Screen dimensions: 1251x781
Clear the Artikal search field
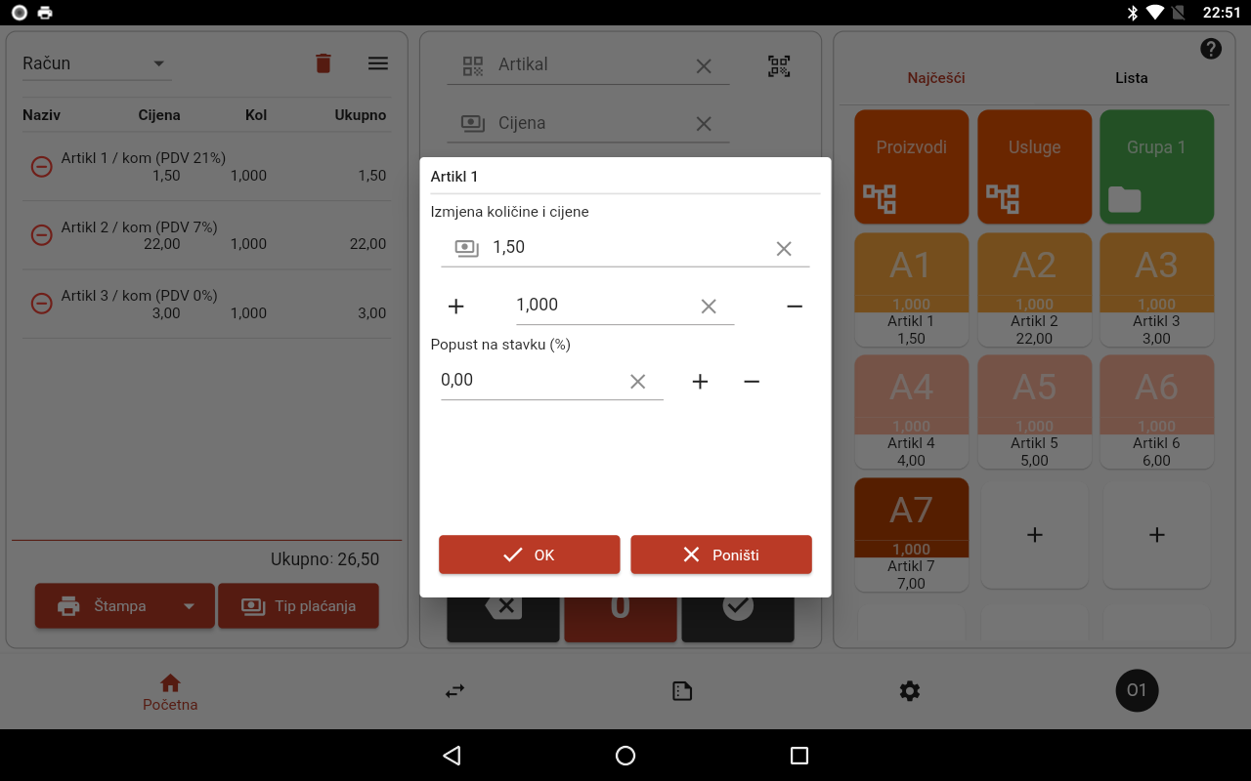704,65
